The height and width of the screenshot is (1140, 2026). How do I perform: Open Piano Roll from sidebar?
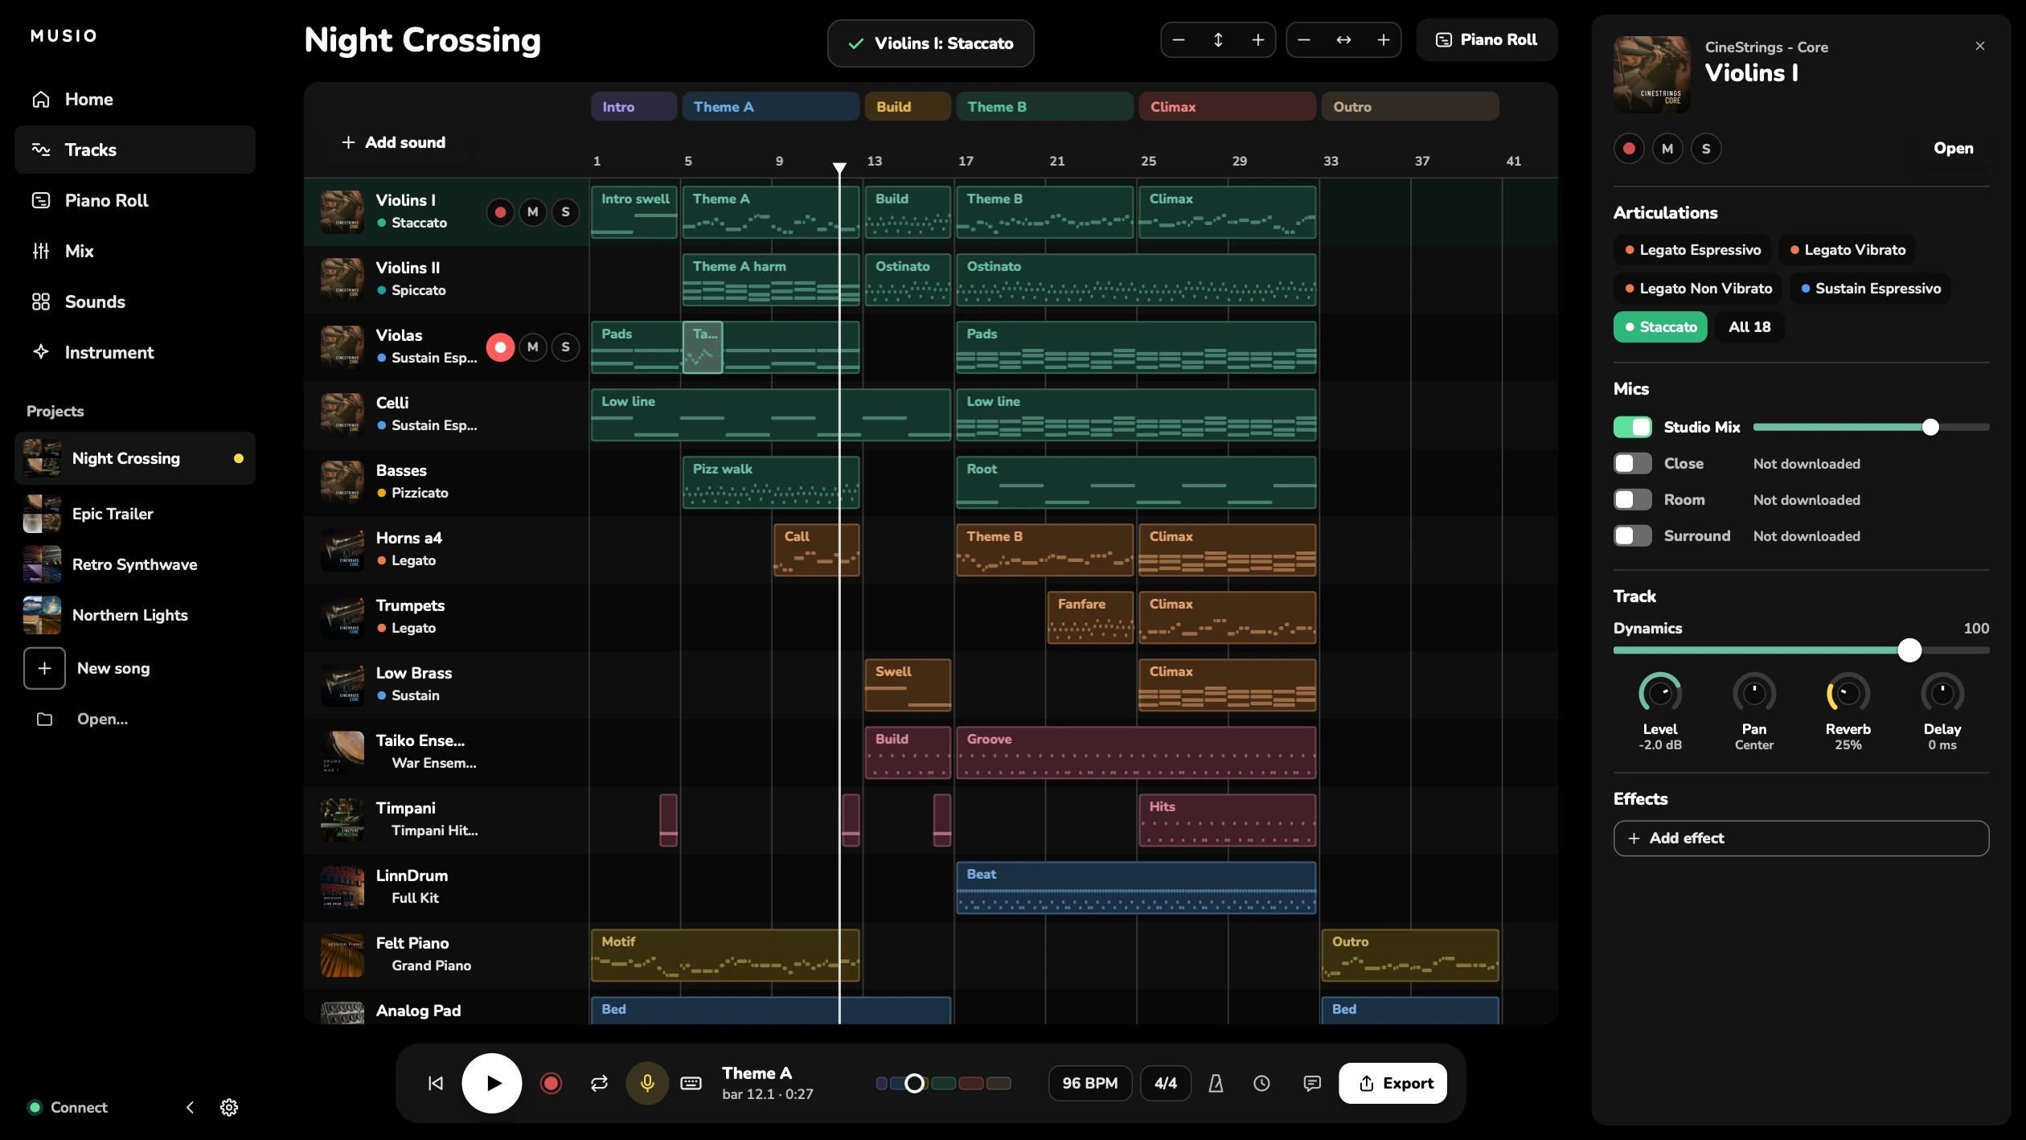(x=135, y=200)
